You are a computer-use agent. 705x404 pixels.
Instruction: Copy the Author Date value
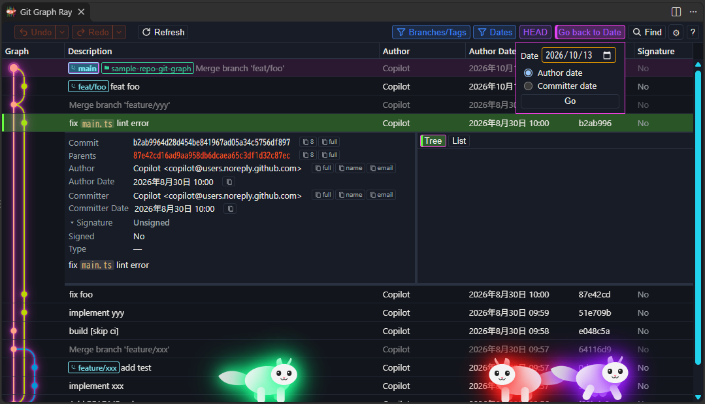tap(229, 182)
